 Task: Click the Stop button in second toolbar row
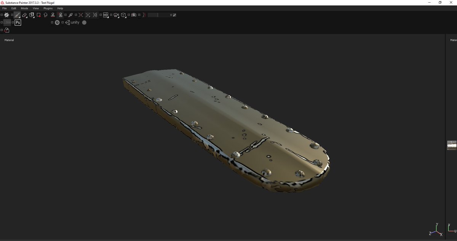pos(8,22)
